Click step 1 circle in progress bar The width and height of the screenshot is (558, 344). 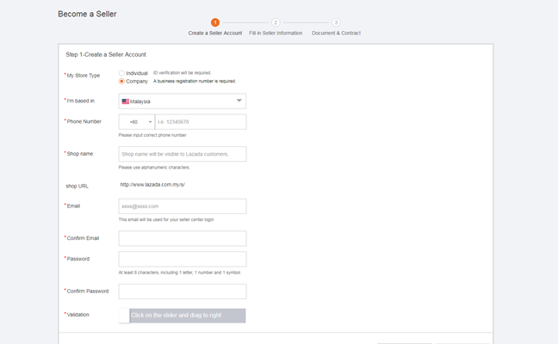tap(215, 22)
